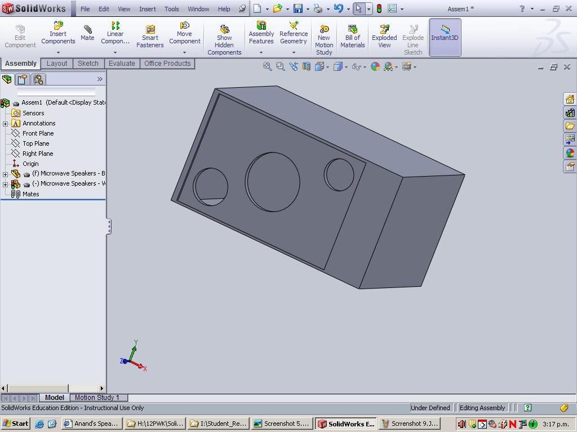The height and width of the screenshot is (432, 577).
Task: Open the Tools menu
Action: [x=171, y=8]
